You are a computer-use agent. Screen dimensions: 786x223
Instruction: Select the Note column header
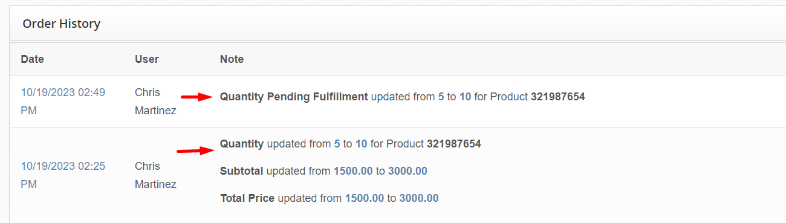pyautogui.click(x=232, y=59)
